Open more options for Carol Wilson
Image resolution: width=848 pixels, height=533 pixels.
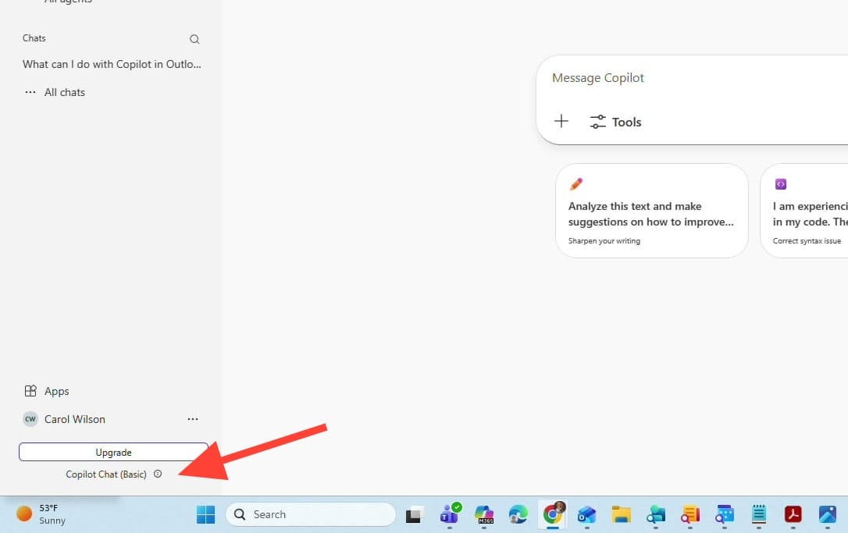coord(193,419)
